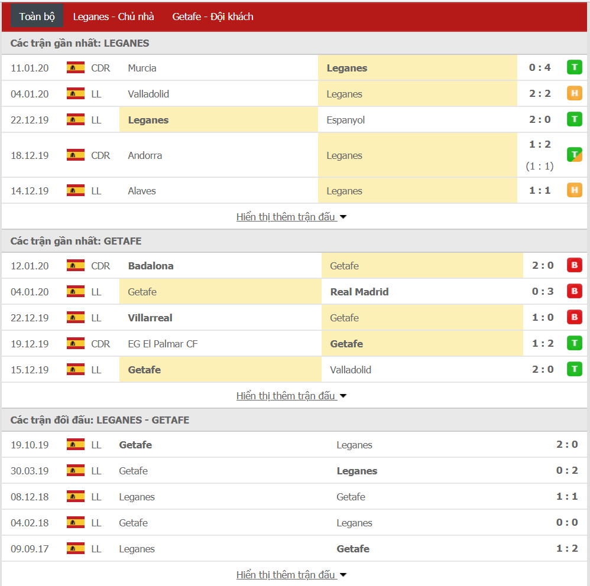Click bold Leganes in 30.03.19 head-to-head row
Viewport: 590px width, 586px height.
[x=356, y=471]
